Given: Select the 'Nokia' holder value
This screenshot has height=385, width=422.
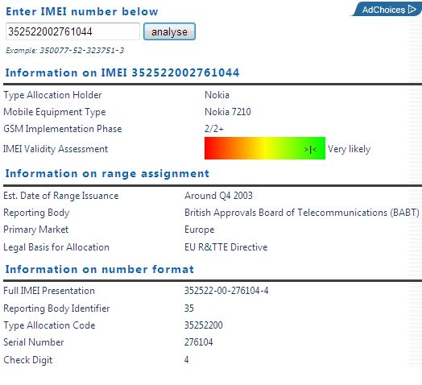Looking at the screenshot, I should pos(217,95).
